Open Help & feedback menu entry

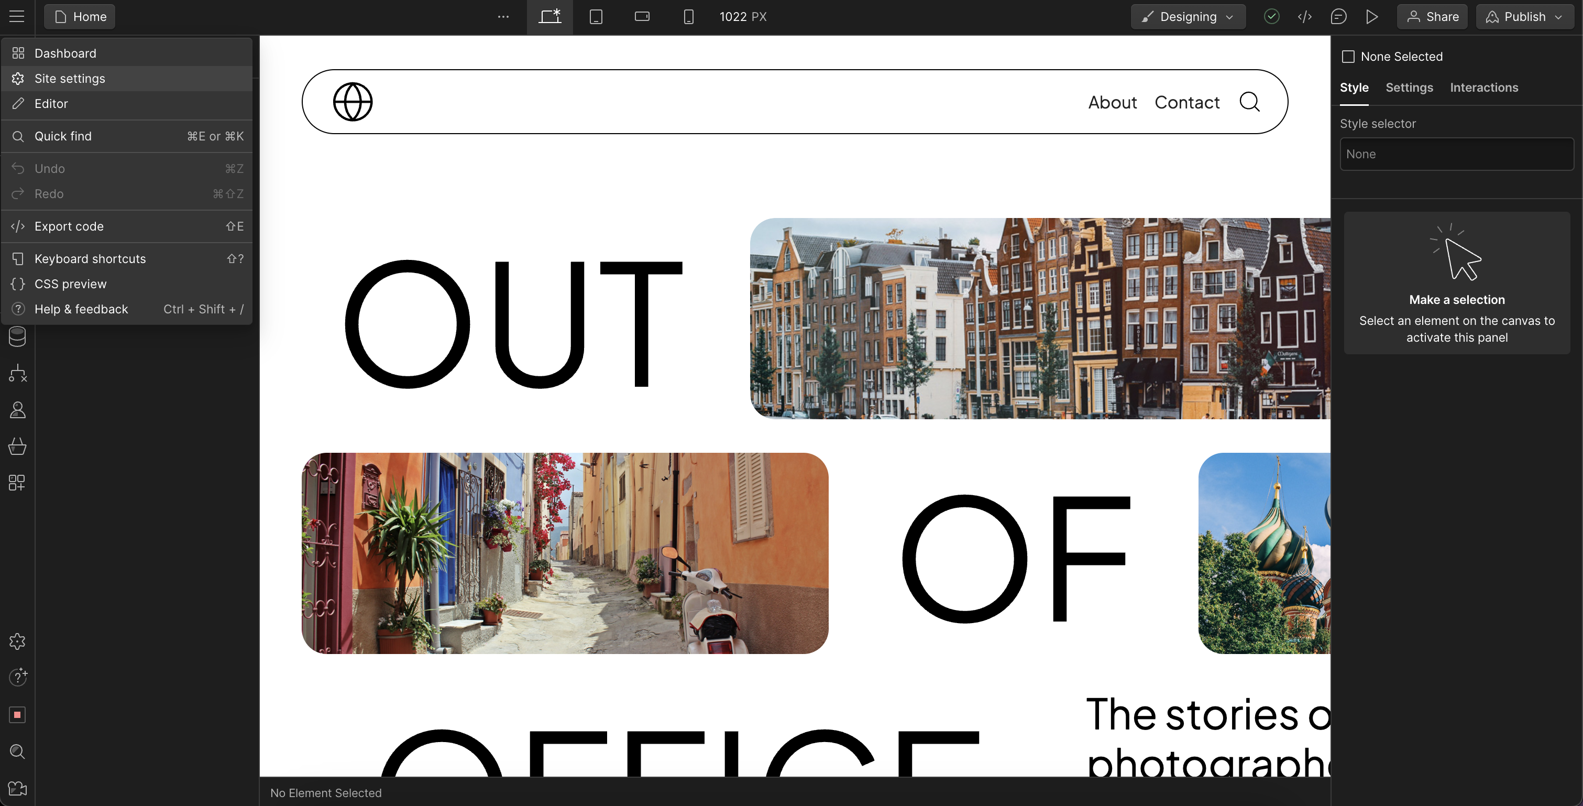pyautogui.click(x=127, y=309)
